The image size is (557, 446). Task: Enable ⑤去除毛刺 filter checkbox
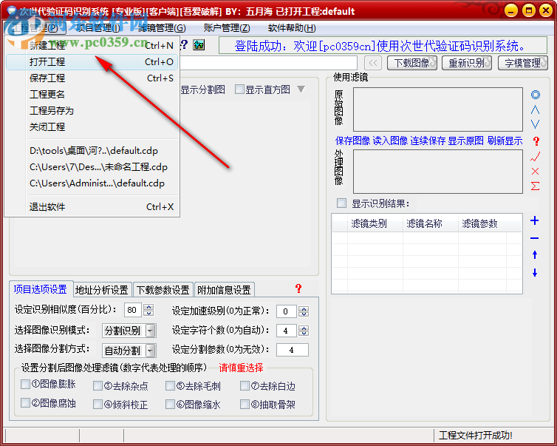pyautogui.click(x=170, y=386)
